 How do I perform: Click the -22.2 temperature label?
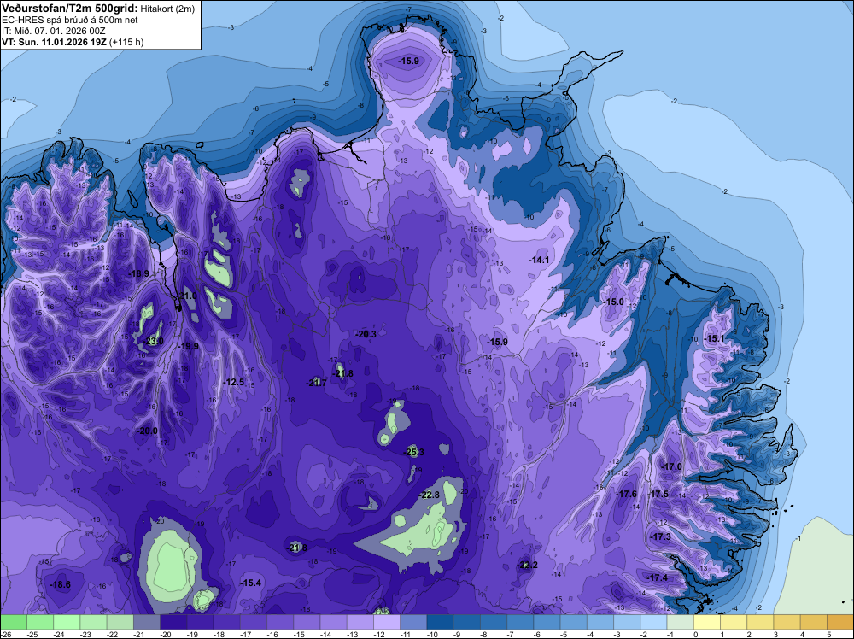click(x=527, y=565)
